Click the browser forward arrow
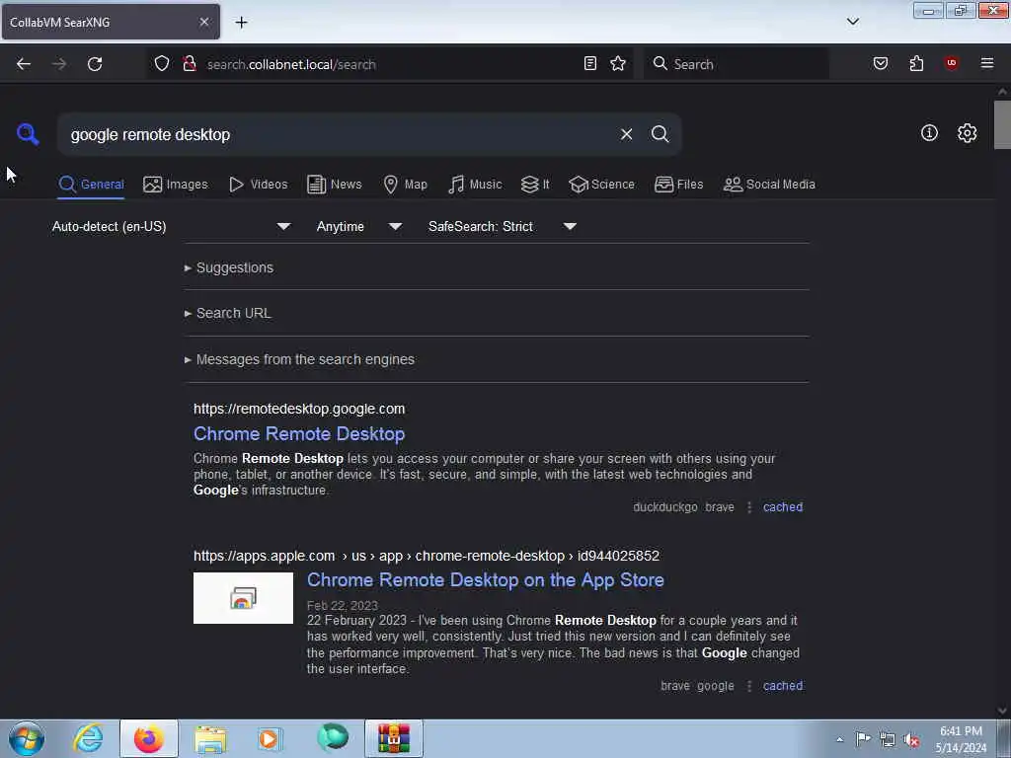Image resolution: width=1011 pixels, height=758 pixels. pyautogui.click(x=59, y=64)
